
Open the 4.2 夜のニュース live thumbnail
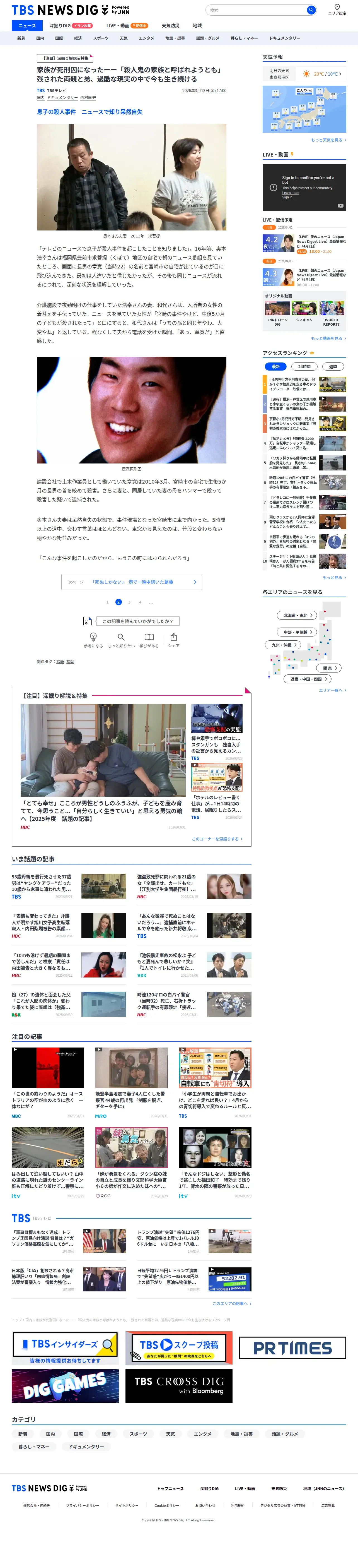pos(279,243)
